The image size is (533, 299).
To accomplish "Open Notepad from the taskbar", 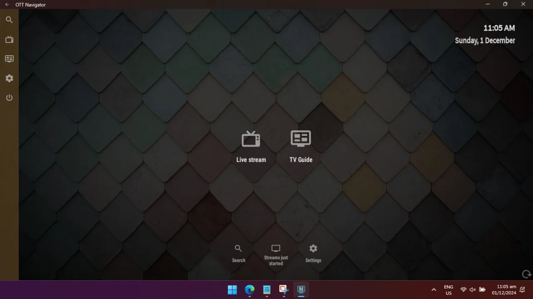I will (x=267, y=289).
